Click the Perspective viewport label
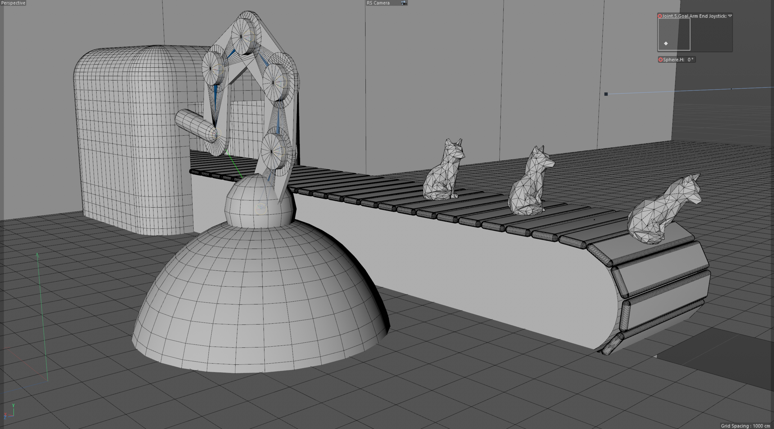Image resolution: width=774 pixels, height=429 pixels. [x=13, y=3]
